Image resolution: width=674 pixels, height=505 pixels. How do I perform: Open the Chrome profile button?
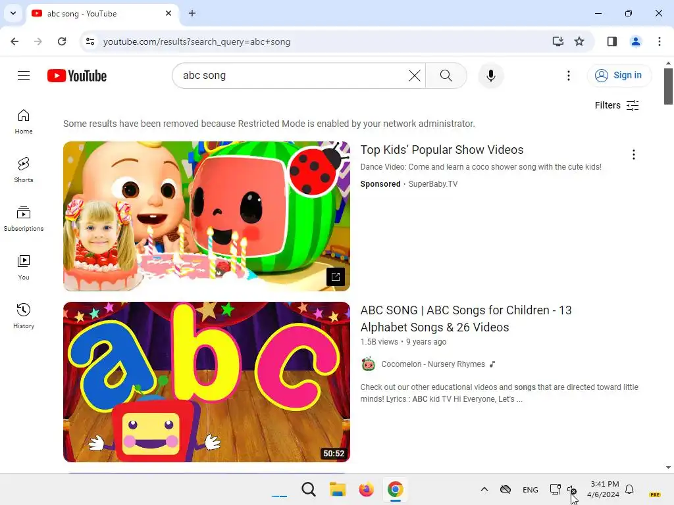(635, 41)
